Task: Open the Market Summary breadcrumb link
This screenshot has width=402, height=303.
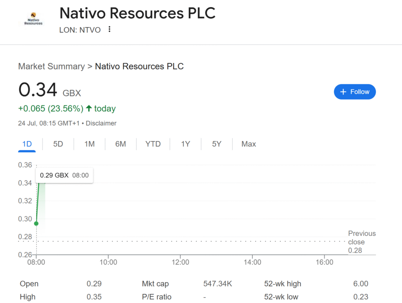Action: pyautogui.click(x=51, y=66)
